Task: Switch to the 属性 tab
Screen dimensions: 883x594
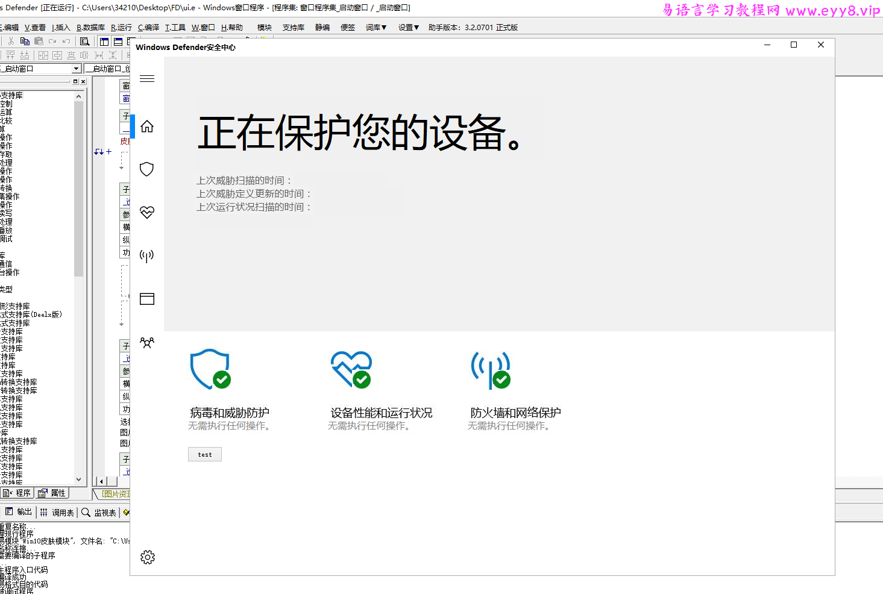Action: pyautogui.click(x=52, y=493)
